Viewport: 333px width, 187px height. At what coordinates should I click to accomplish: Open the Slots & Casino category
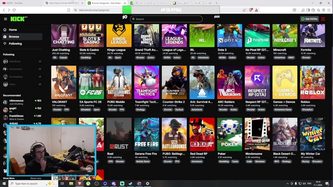91,36
